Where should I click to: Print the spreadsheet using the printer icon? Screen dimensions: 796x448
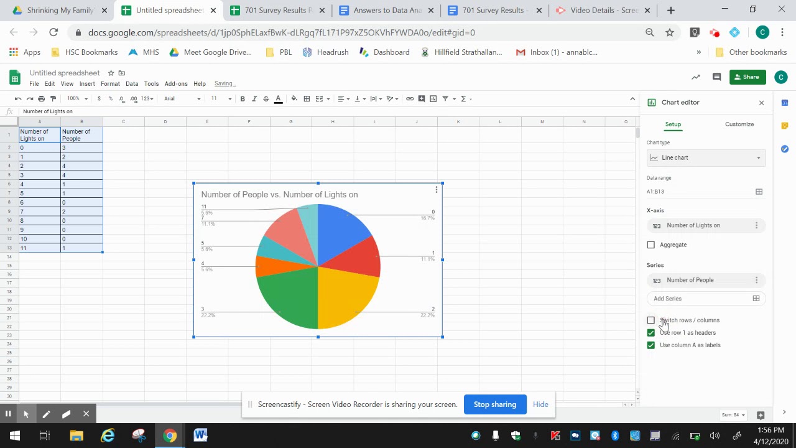pyautogui.click(x=41, y=98)
